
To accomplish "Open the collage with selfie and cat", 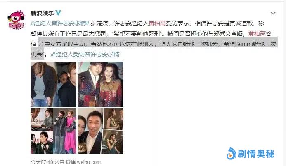I will [x=101, y=131].
